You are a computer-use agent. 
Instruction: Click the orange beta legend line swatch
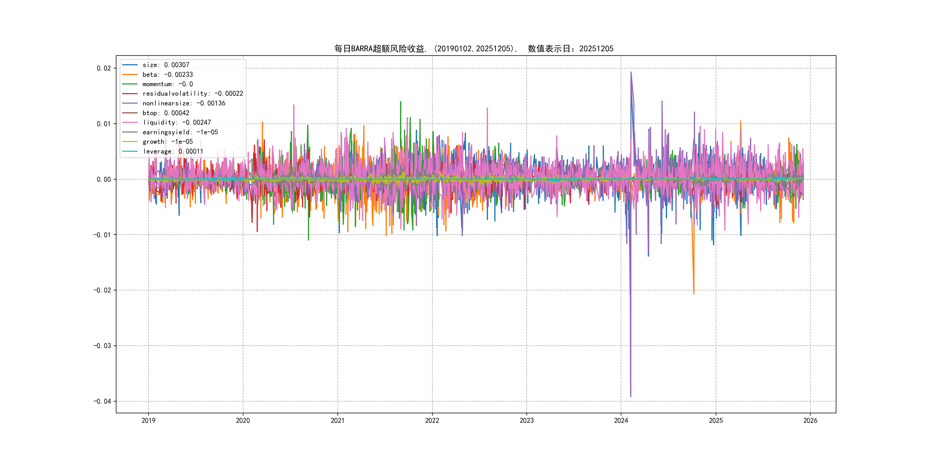point(130,74)
